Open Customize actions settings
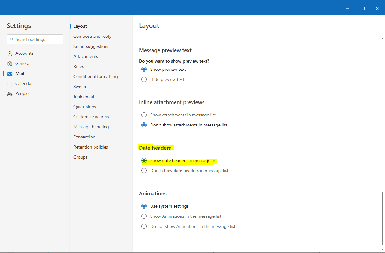Image resolution: width=385 pixels, height=253 pixels. pyautogui.click(x=91, y=117)
